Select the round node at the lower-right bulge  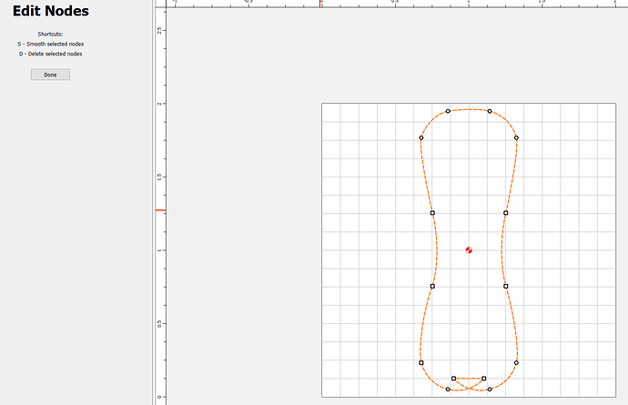point(516,362)
